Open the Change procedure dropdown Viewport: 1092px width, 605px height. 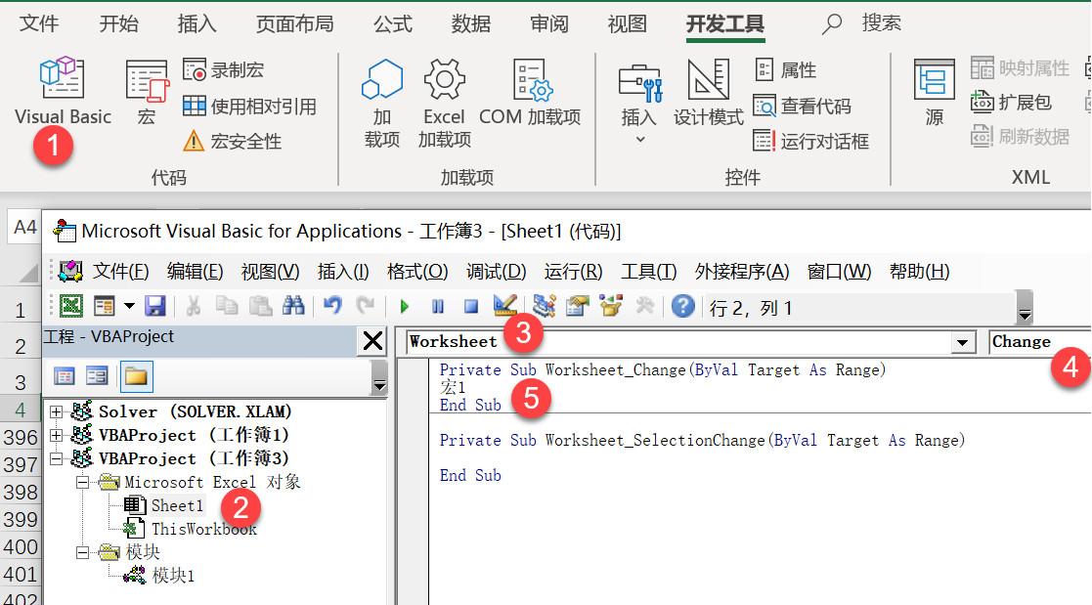1040,342
